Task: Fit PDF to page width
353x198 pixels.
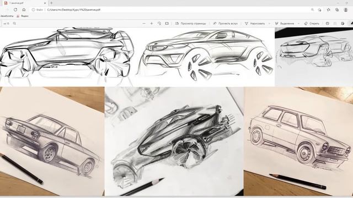Action: (167, 23)
